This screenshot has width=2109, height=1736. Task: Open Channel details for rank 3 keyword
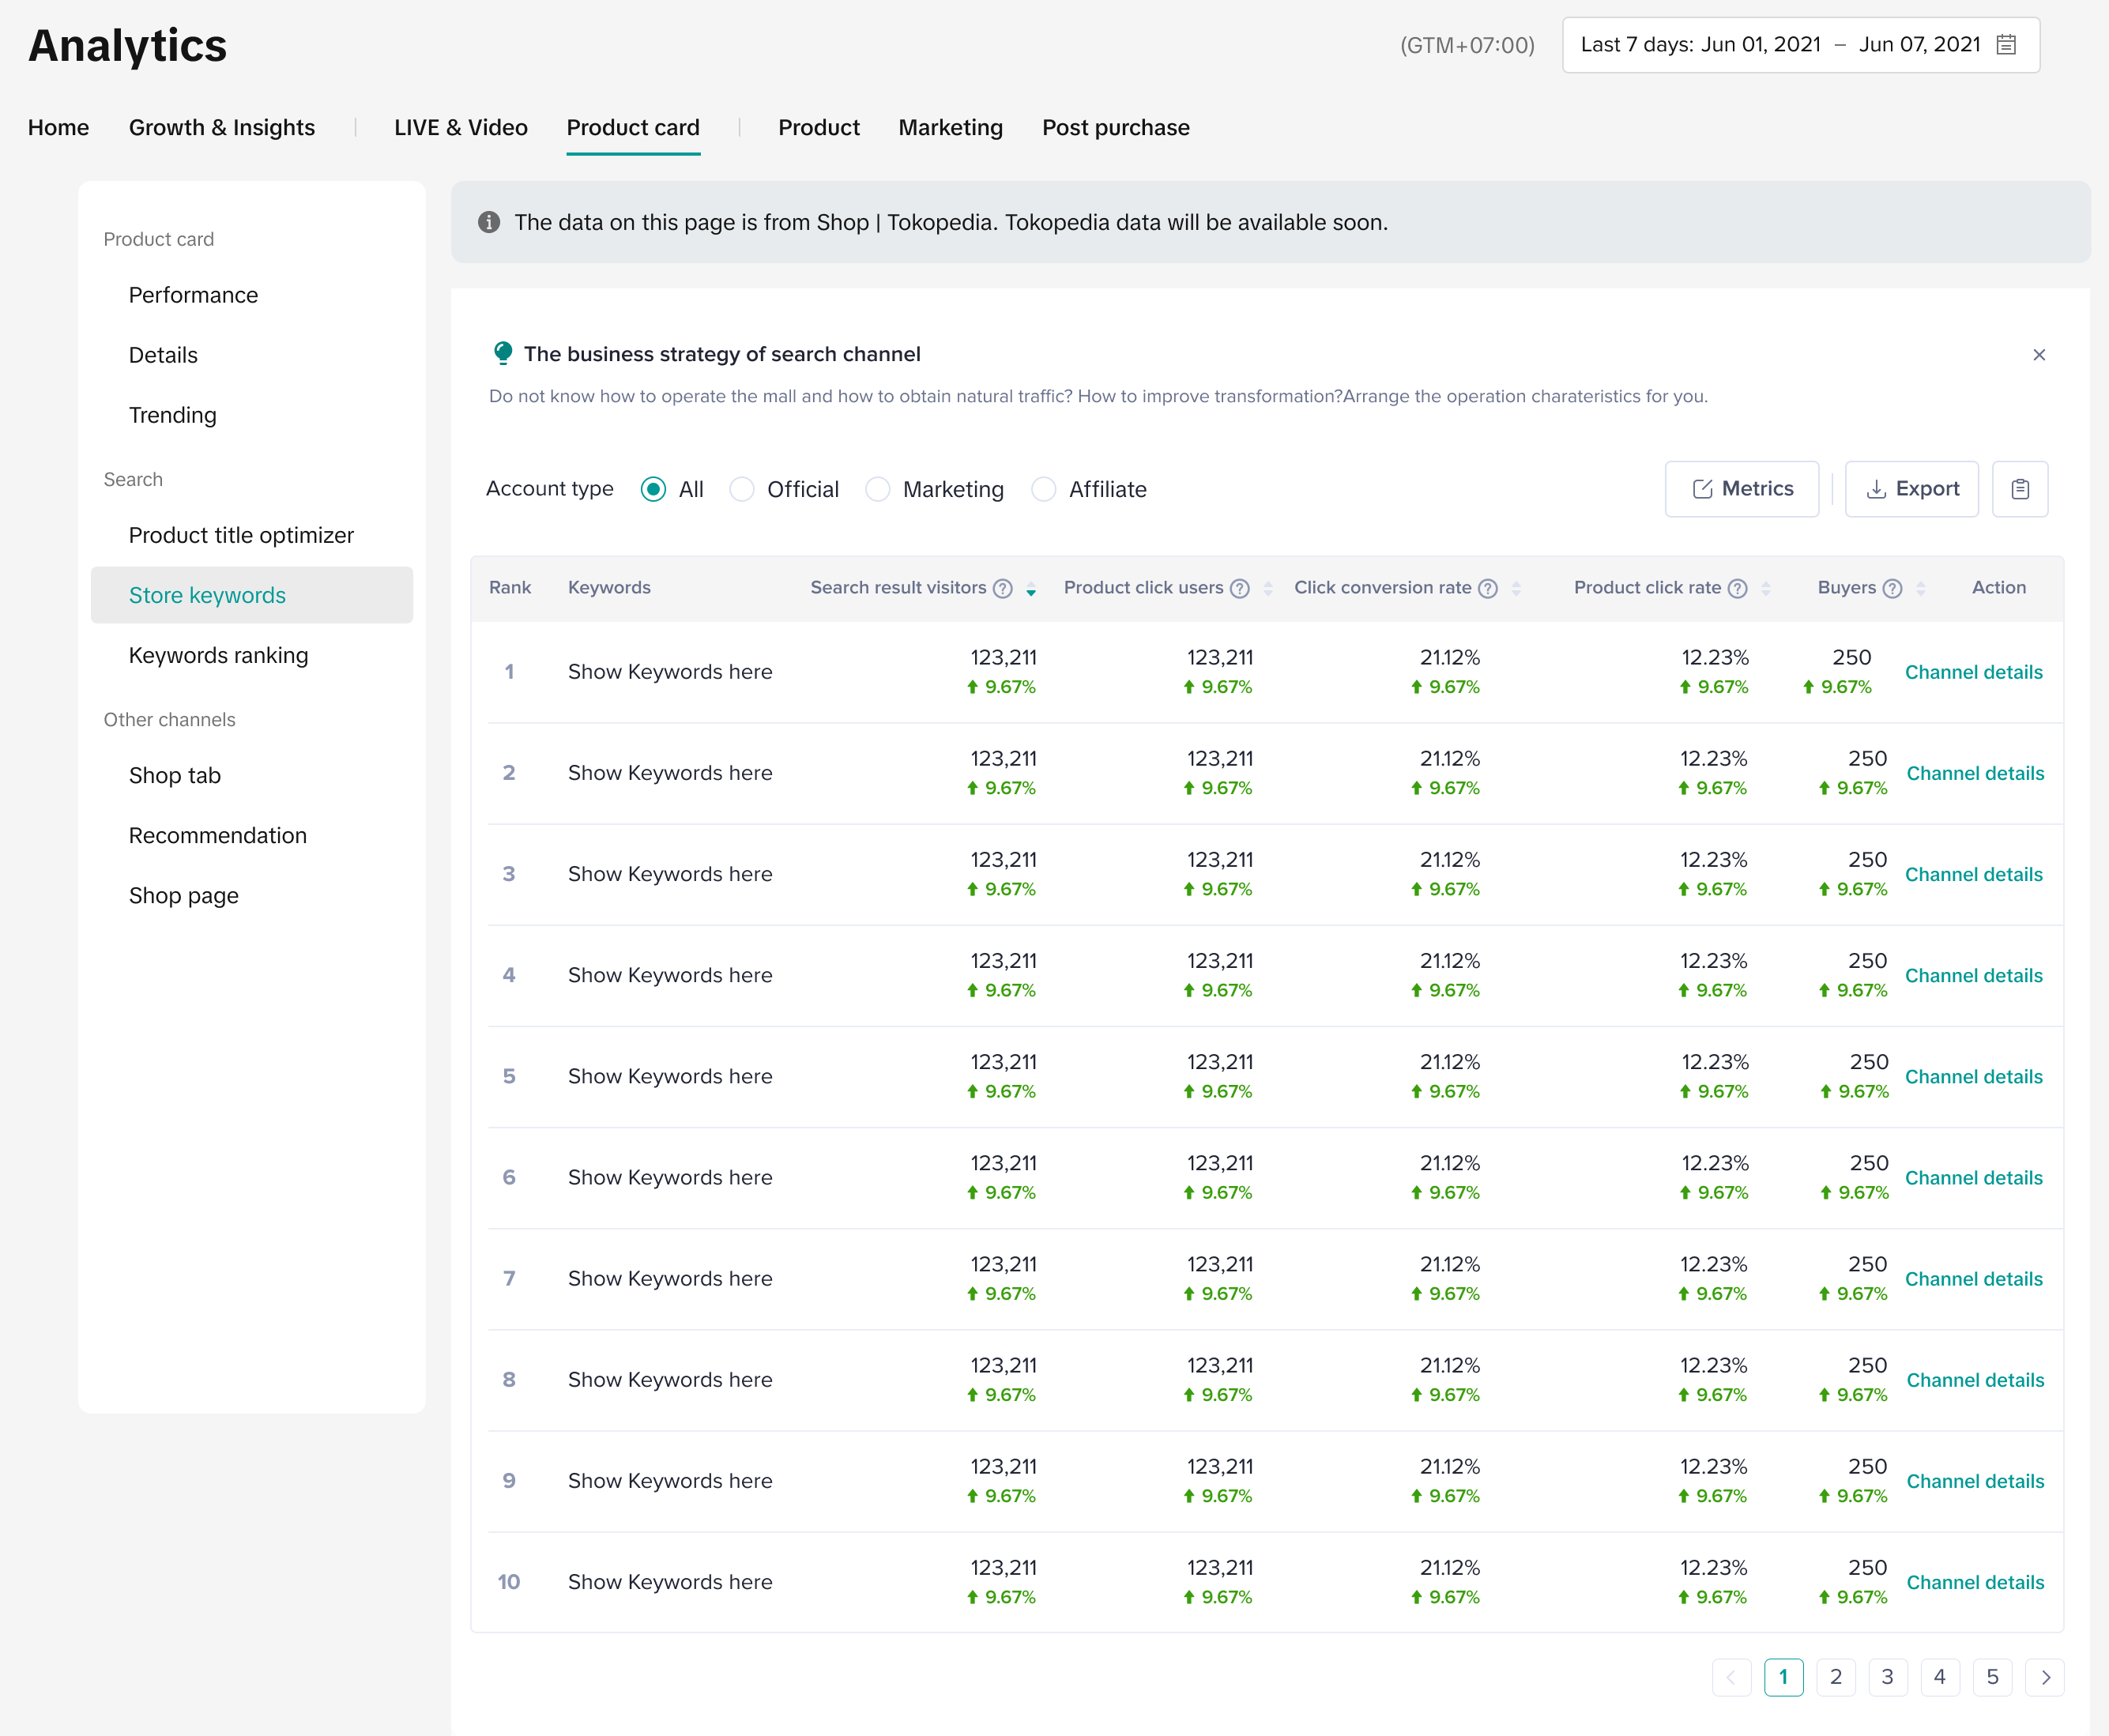tap(1973, 874)
